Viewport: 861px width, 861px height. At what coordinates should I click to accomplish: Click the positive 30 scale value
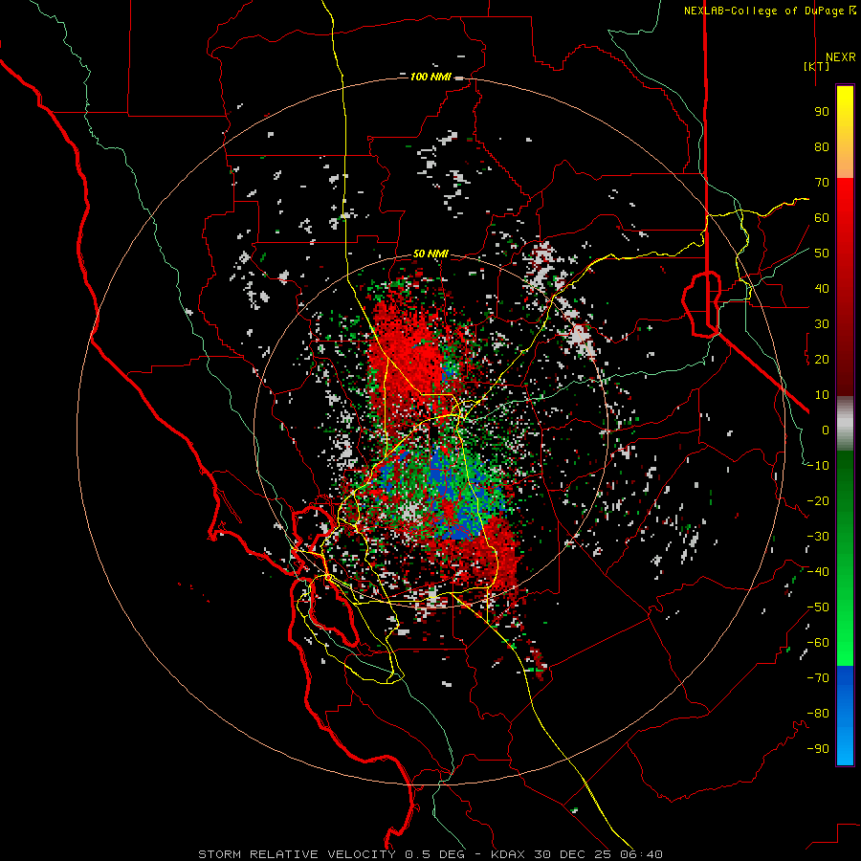[822, 324]
